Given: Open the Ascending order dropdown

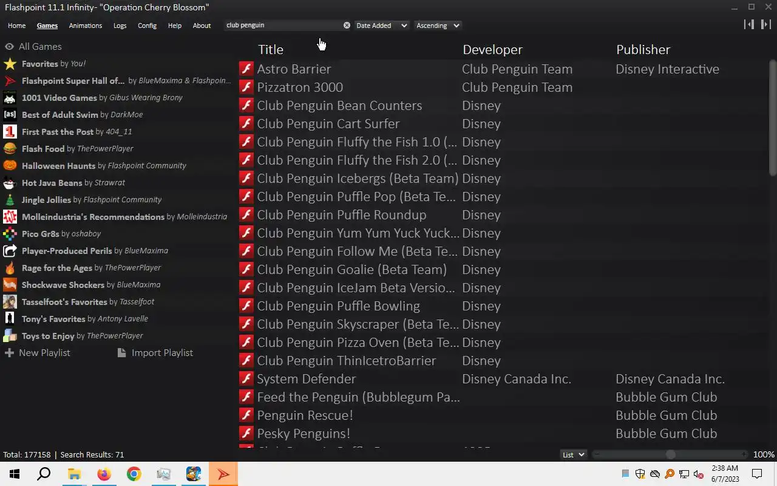Looking at the screenshot, I should click(x=437, y=26).
